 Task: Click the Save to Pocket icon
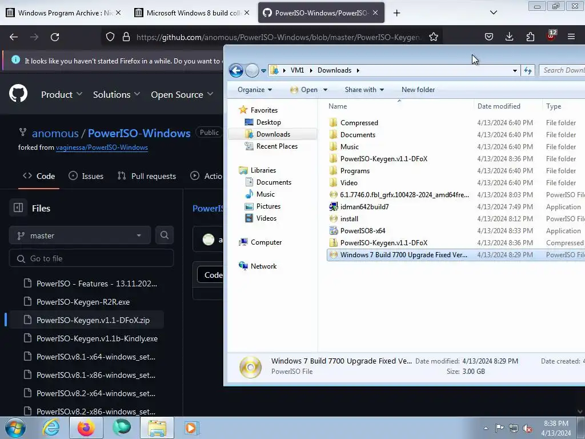pos(489,37)
